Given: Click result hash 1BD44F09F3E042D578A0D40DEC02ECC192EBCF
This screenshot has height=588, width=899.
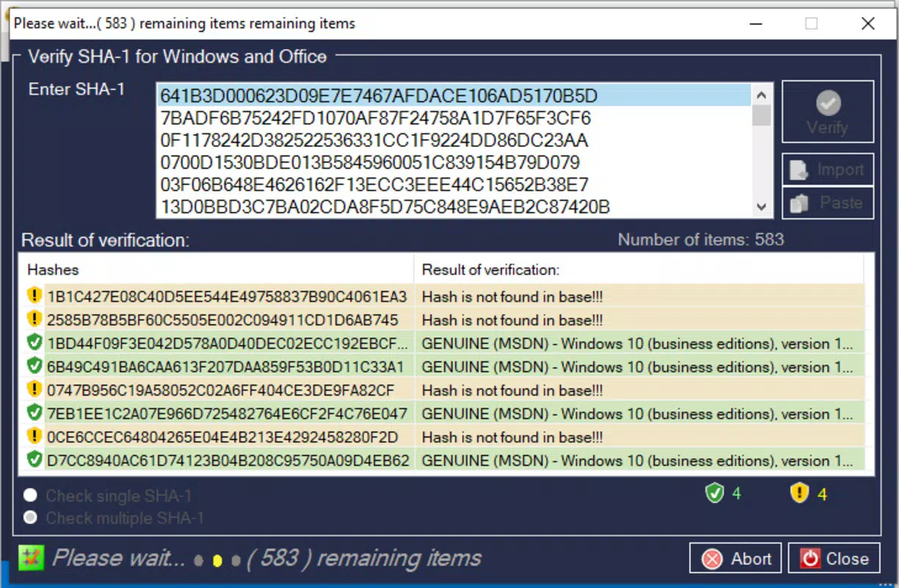Looking at the screenshot, I should pos(227,344).
